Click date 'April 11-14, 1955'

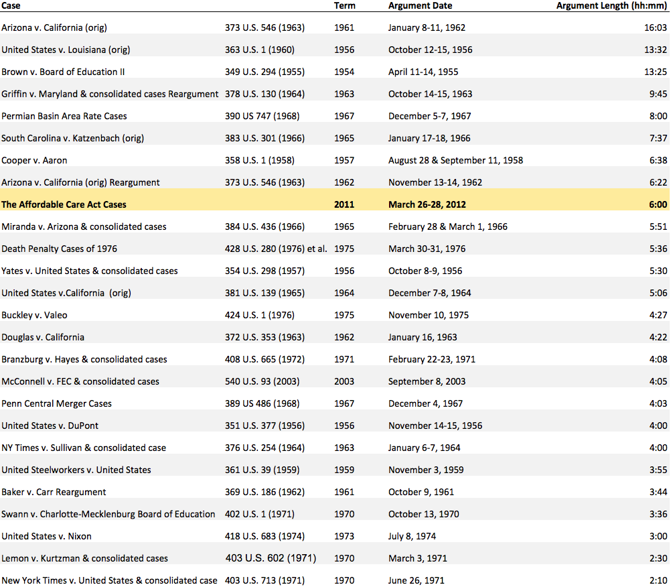pyautogui.click(x=423, y=72)
